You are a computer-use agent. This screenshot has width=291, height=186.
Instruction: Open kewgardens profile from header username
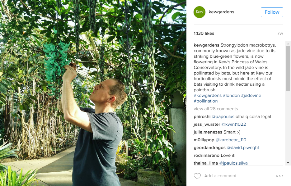click(x=221, y=12)
